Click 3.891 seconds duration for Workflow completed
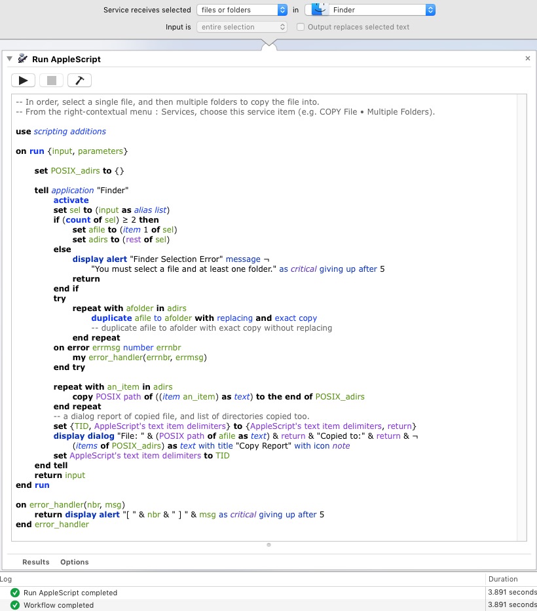 point(512,604)
